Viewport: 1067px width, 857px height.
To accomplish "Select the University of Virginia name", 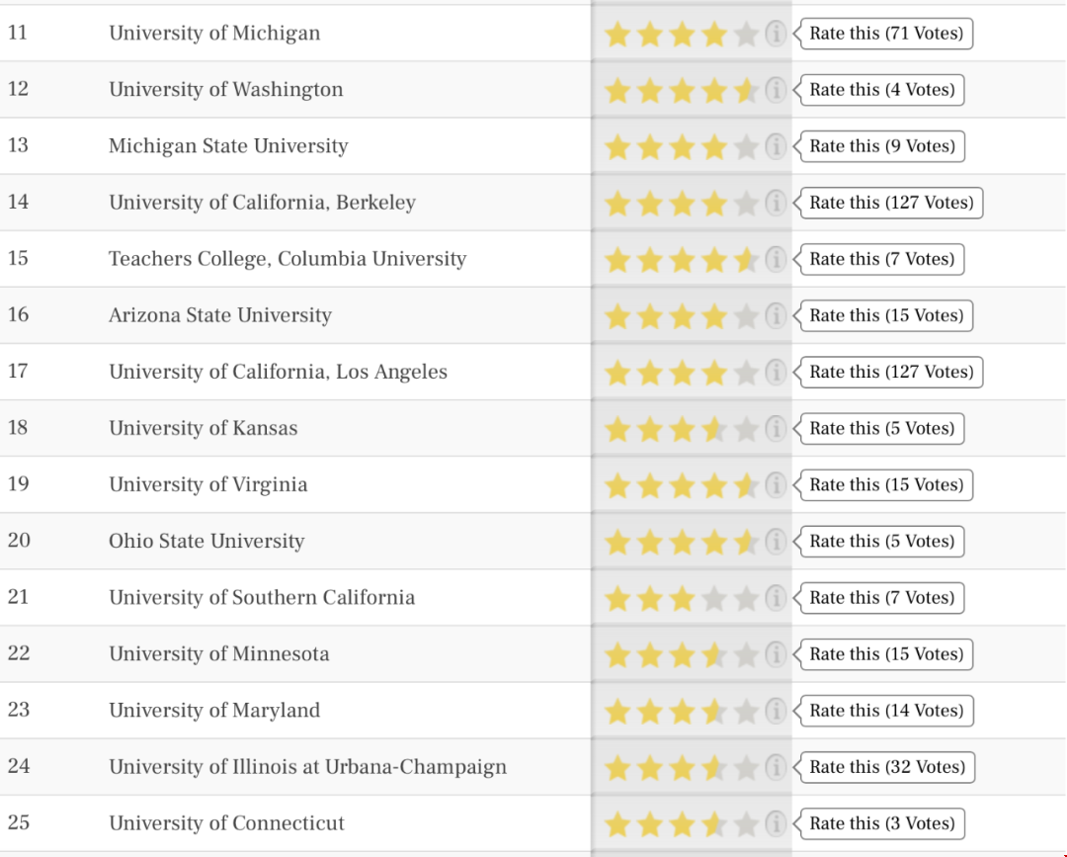I will pos(208,484).
